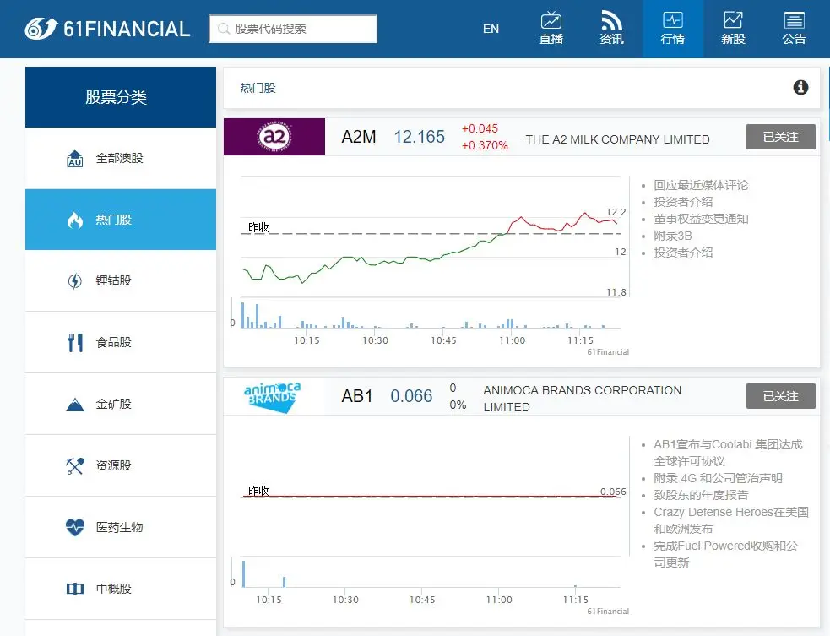The width and height of the screenshot is (830, 636).
Task: Focus the stock code search box
Action: pyautogui.click(x=293, y=29)
